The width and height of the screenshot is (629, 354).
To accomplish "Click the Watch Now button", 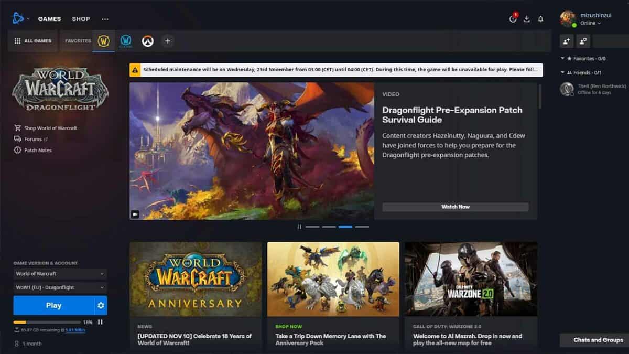I will pyautogui.click(x=456, y=207).
